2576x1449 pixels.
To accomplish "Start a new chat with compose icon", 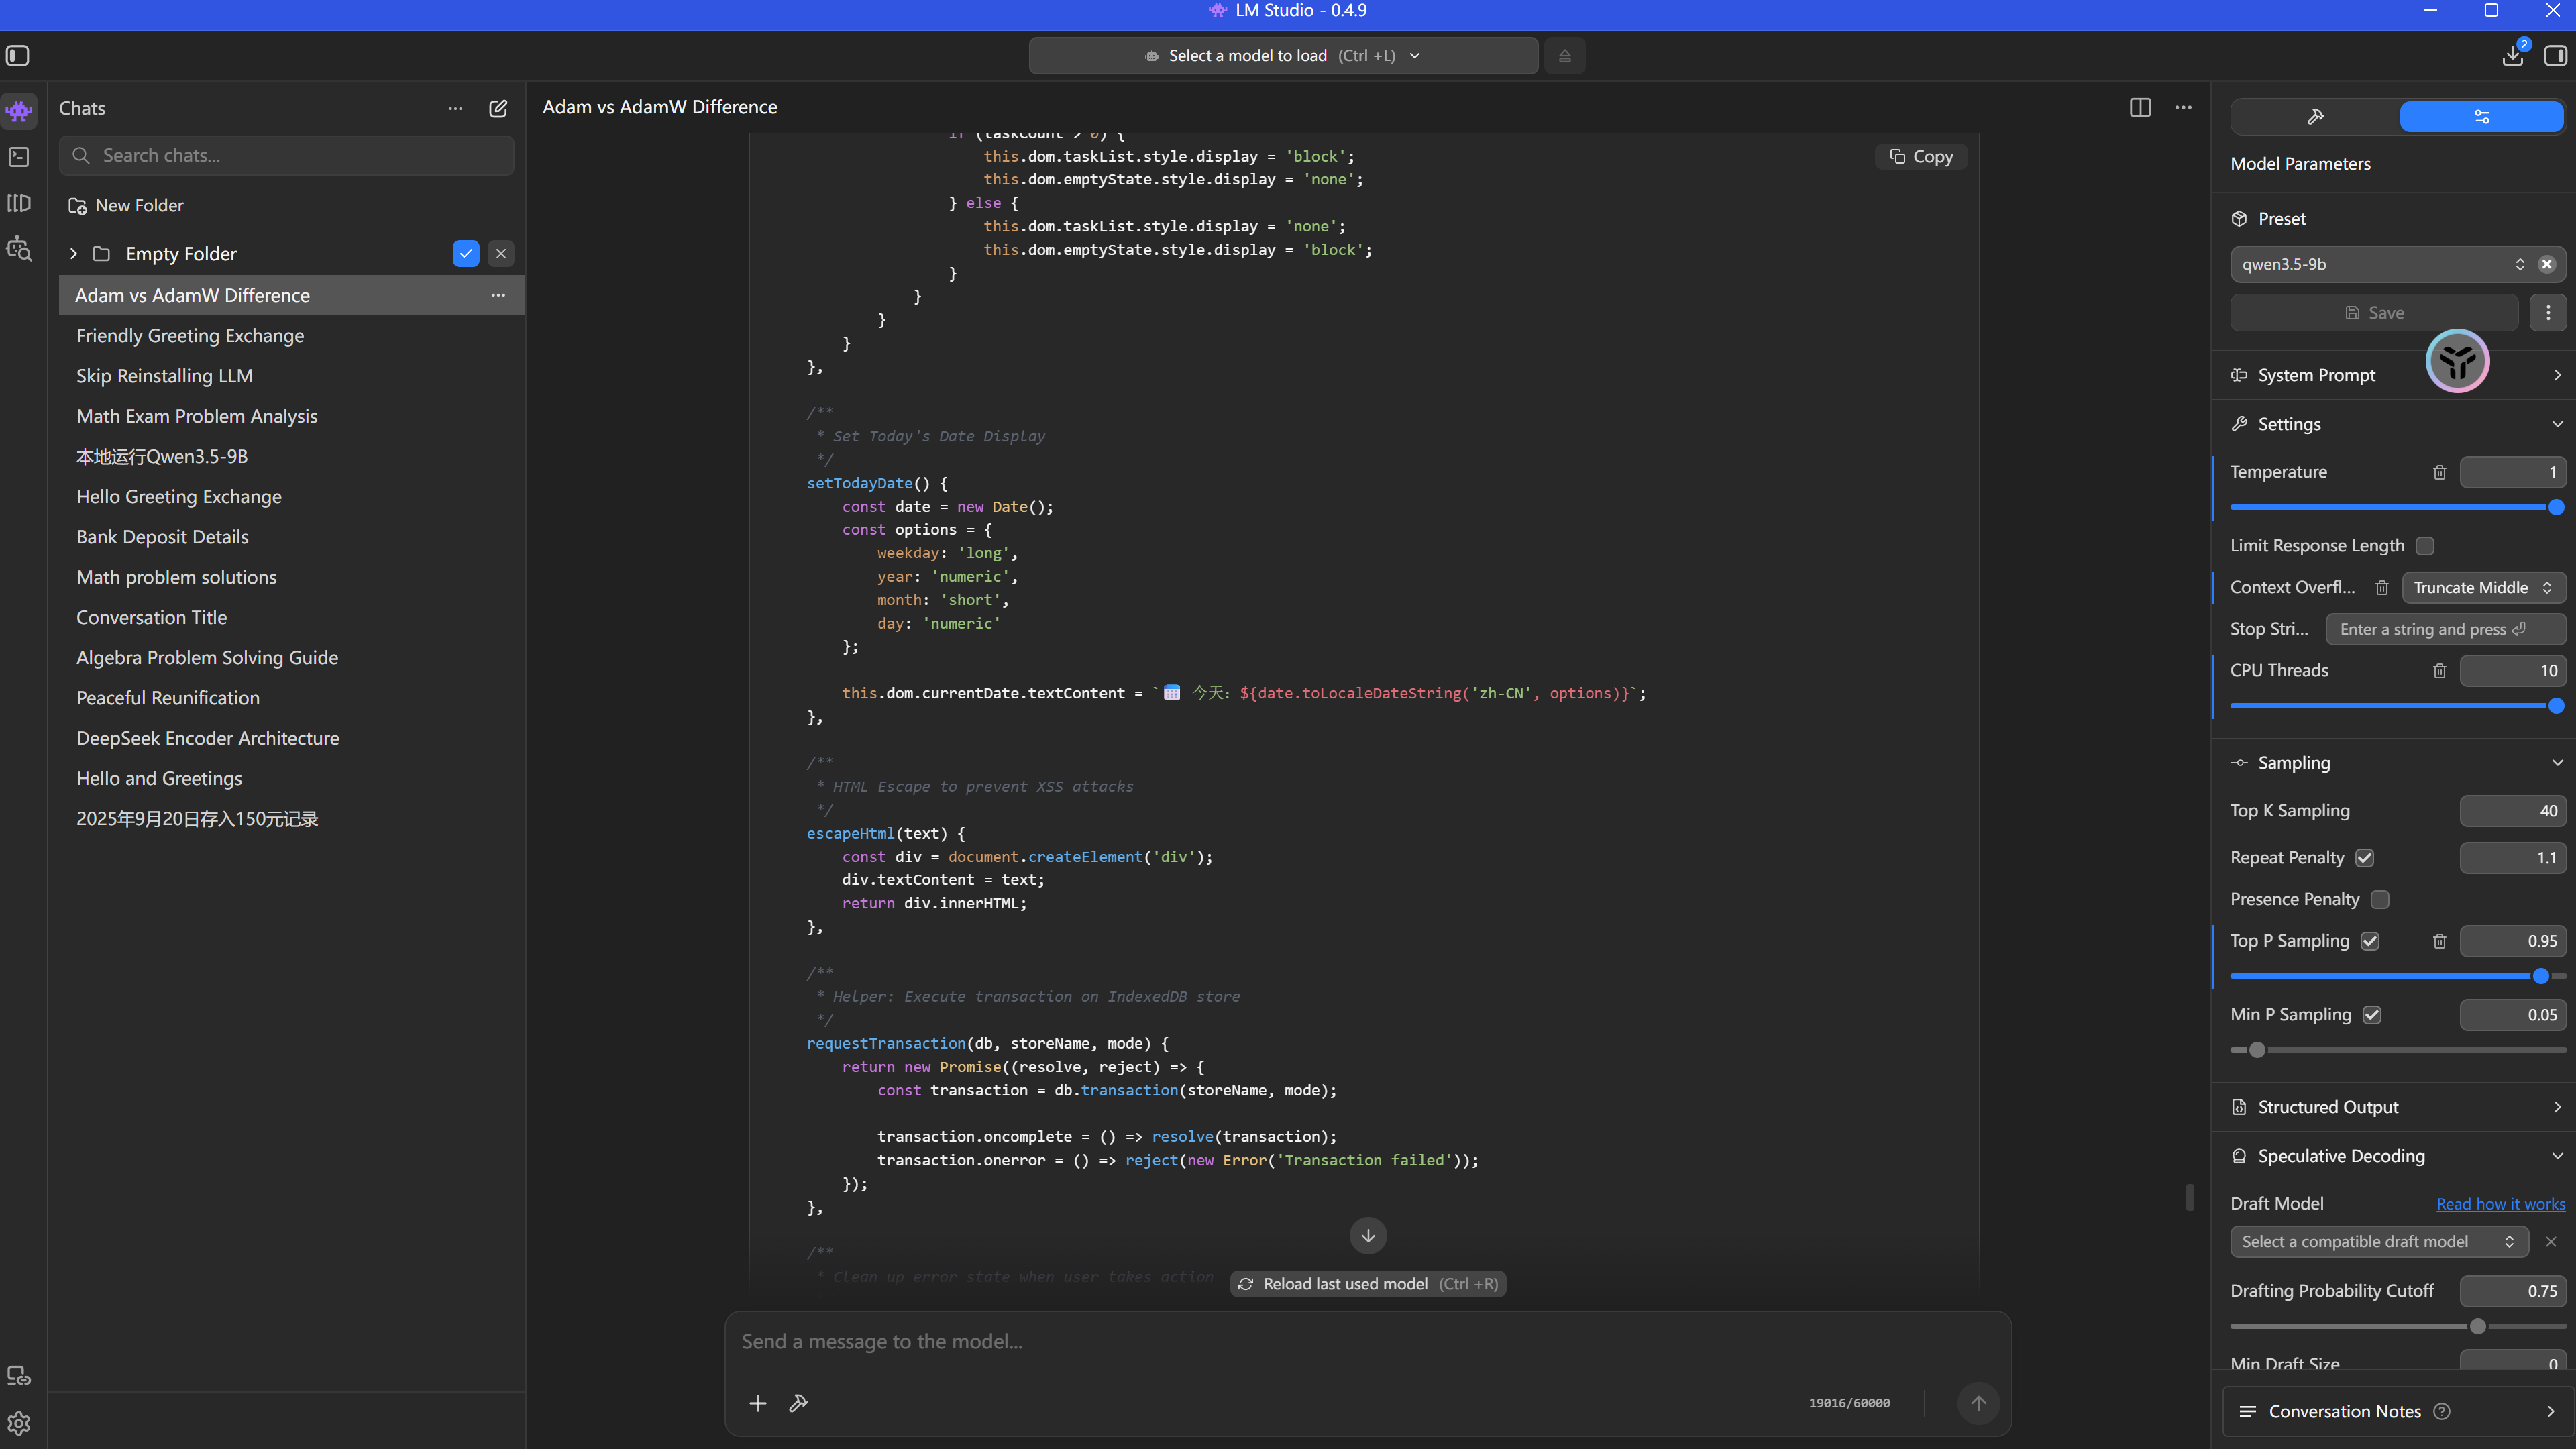I will (498, 108).
